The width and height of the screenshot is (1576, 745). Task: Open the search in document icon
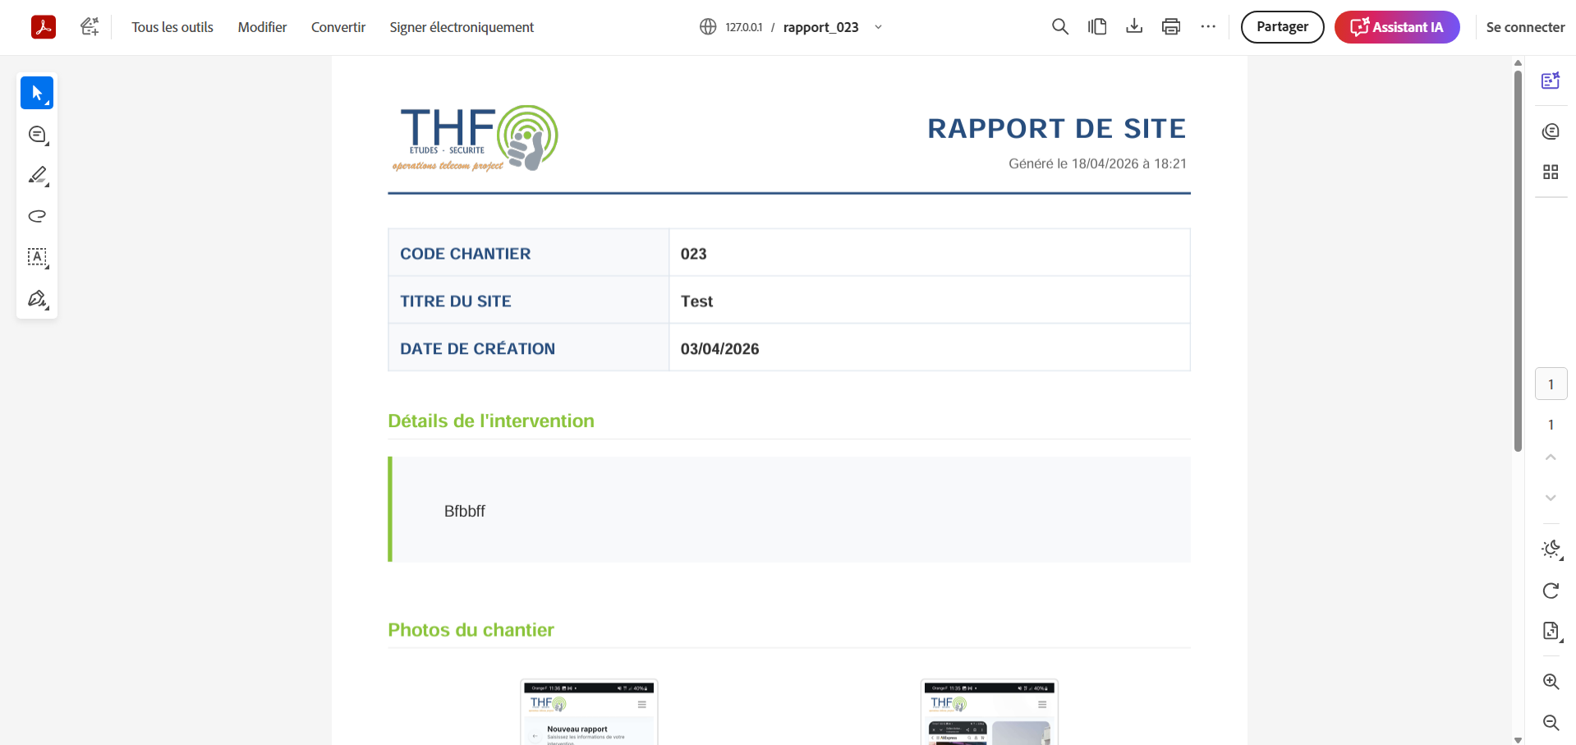tap(1059, 26)
